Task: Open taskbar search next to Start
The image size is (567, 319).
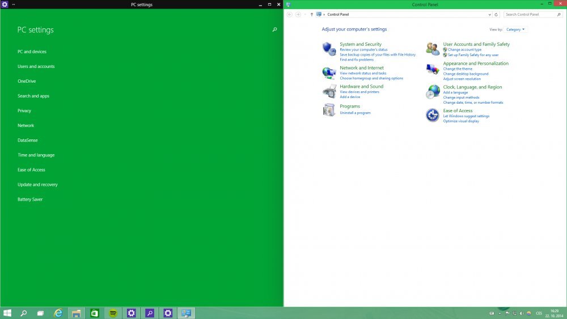Action: 23,313
